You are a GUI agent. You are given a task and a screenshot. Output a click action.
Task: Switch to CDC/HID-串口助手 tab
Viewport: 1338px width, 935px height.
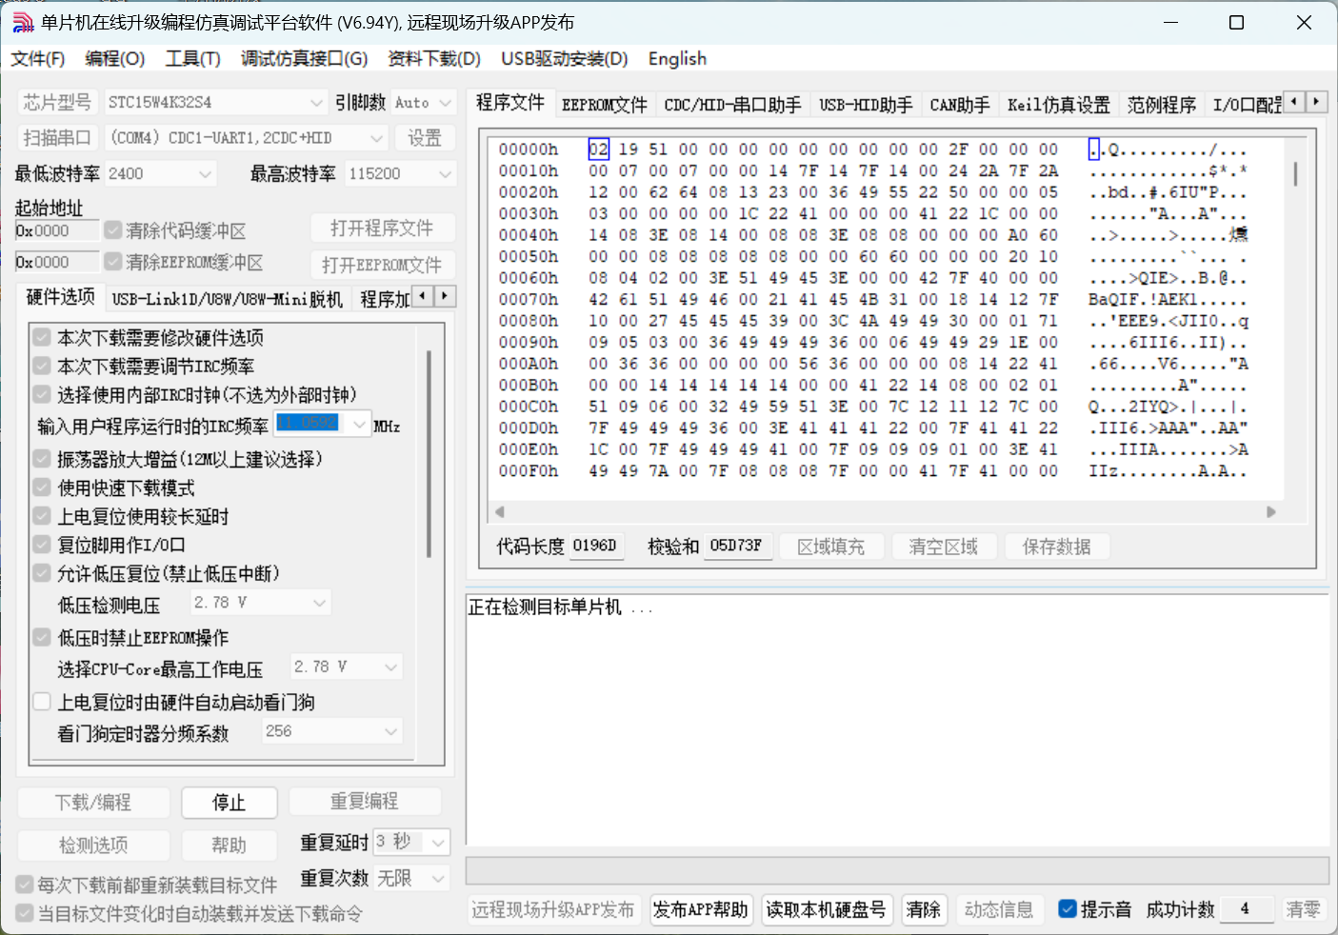coord(733,105)
